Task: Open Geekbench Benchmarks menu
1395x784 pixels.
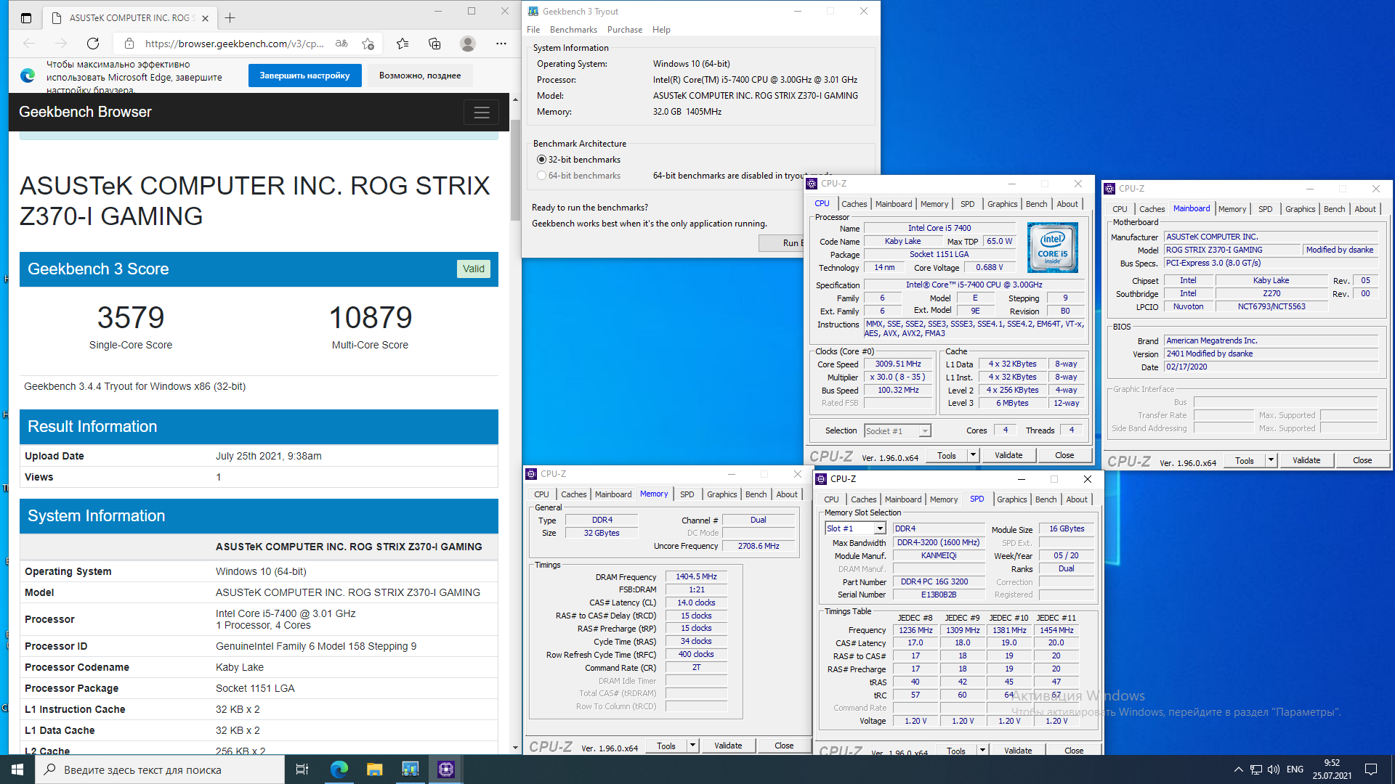Action: 573,30
